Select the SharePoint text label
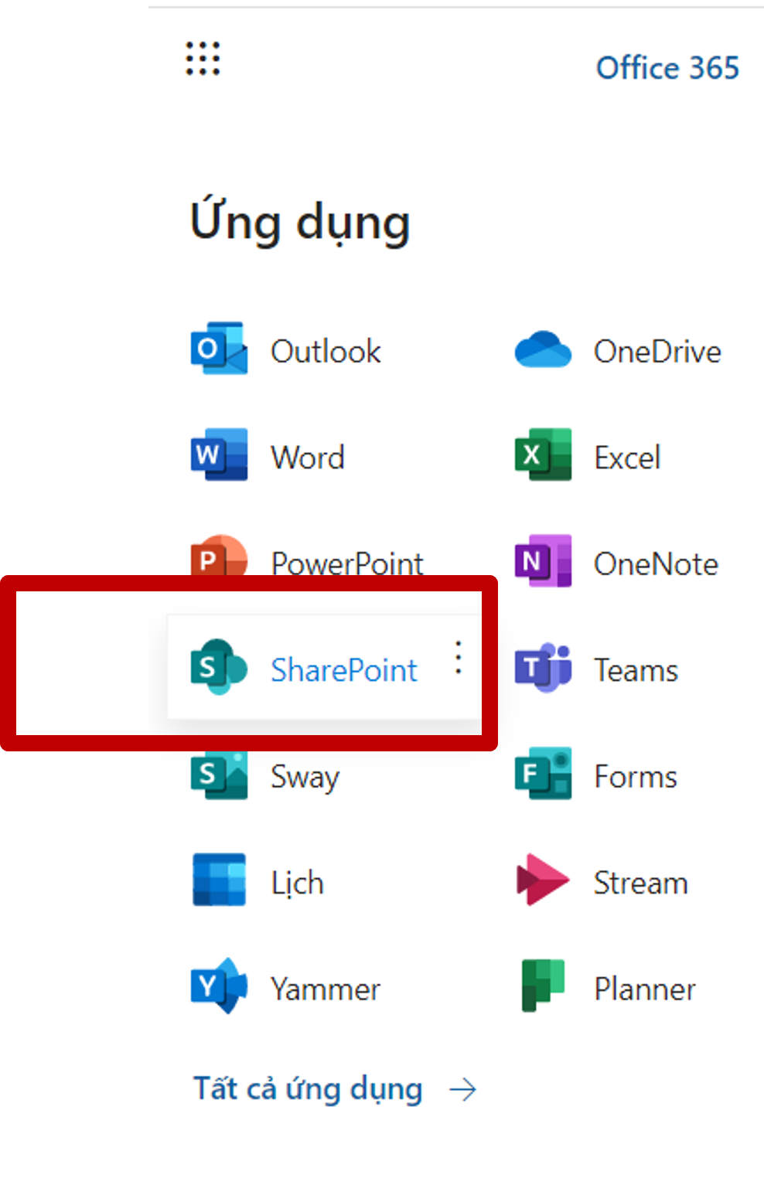The height and width of the screenshot is (1185, 764). pyautogui.click(x=343, y=669)
